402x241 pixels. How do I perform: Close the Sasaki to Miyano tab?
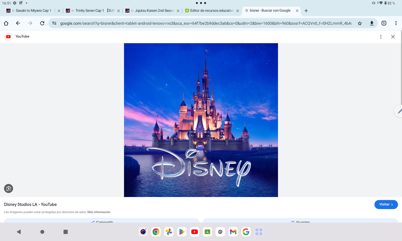pyautogui.click(x=59, y=11)
